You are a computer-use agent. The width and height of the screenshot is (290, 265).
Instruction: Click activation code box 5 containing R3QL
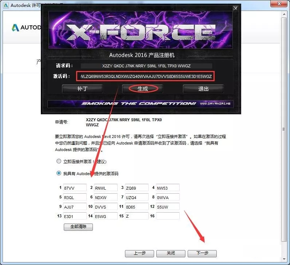pos(75,197)
